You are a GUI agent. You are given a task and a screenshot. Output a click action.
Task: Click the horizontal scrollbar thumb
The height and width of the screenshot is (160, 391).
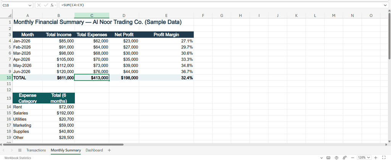(x=63, y=145)
